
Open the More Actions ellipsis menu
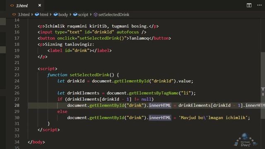coord(259,5)
